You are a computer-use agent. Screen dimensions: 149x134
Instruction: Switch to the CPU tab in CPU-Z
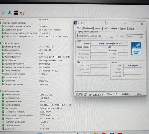tap(78, 28)
